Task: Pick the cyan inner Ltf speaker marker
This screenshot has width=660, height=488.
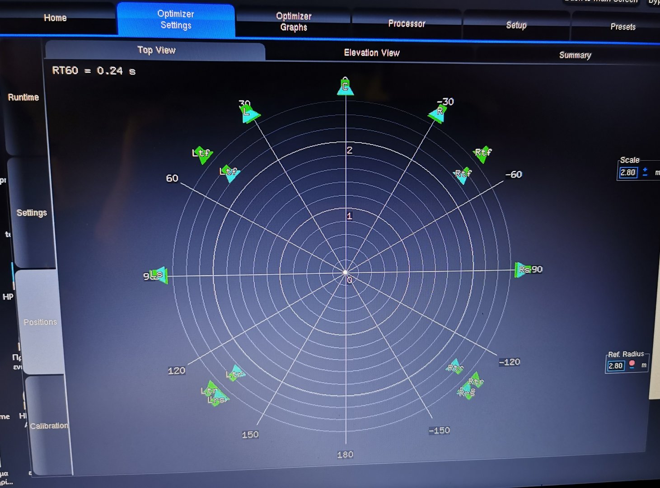Action: (229, 173)
